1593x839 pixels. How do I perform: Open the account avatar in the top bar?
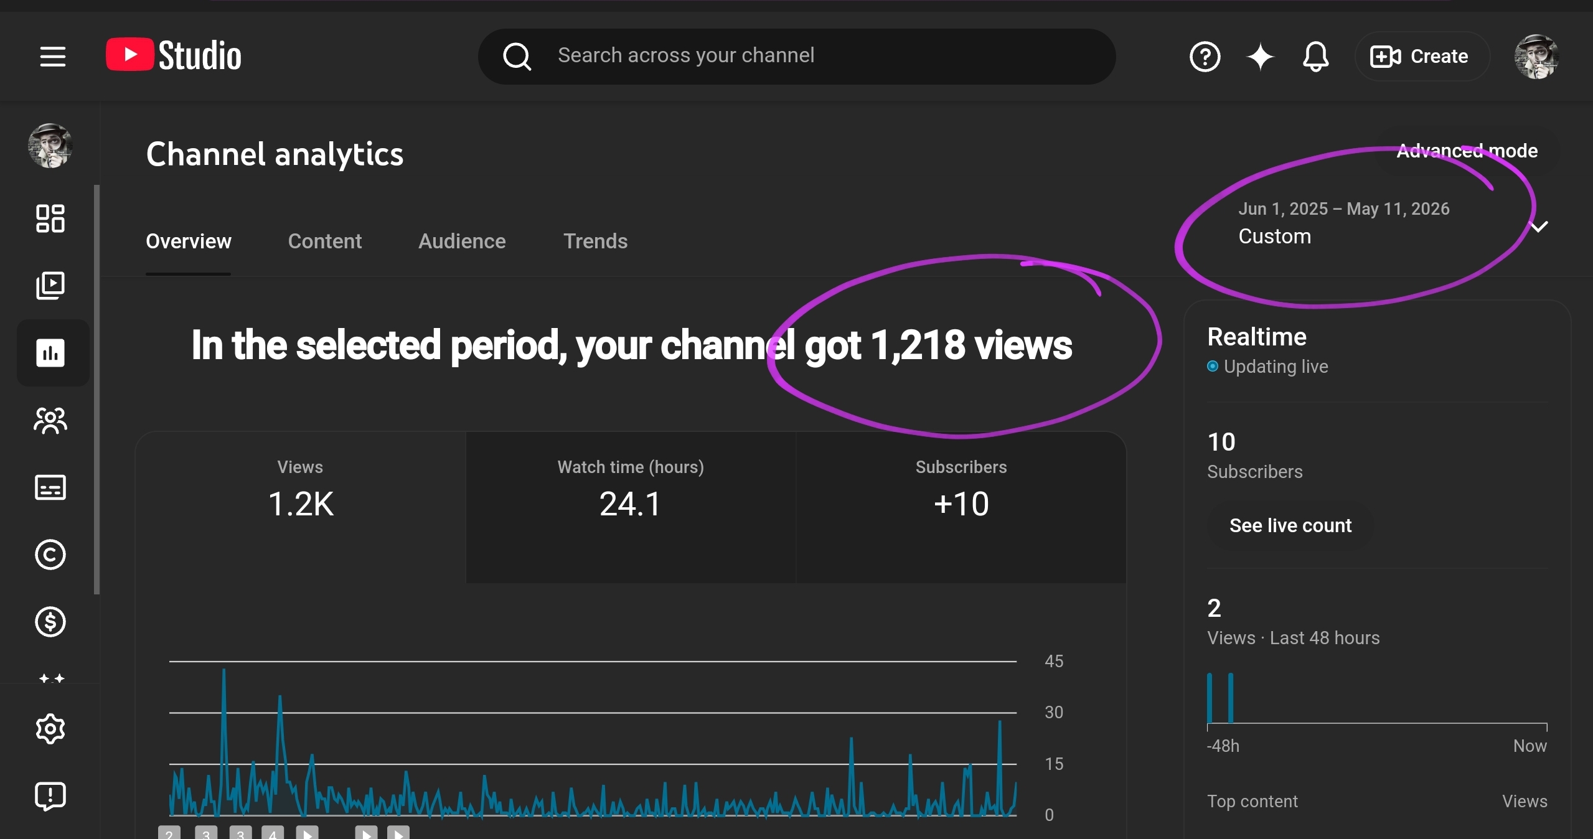point(1536,57)
